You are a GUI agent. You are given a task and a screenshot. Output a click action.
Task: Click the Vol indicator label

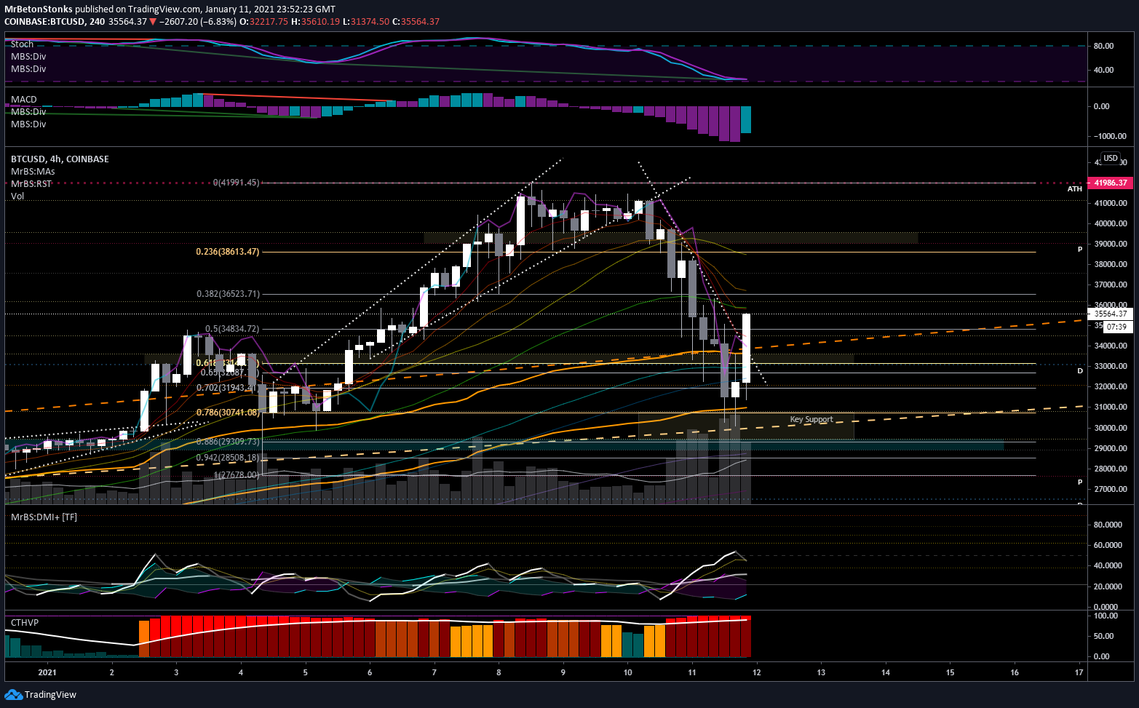click(17, 196)
